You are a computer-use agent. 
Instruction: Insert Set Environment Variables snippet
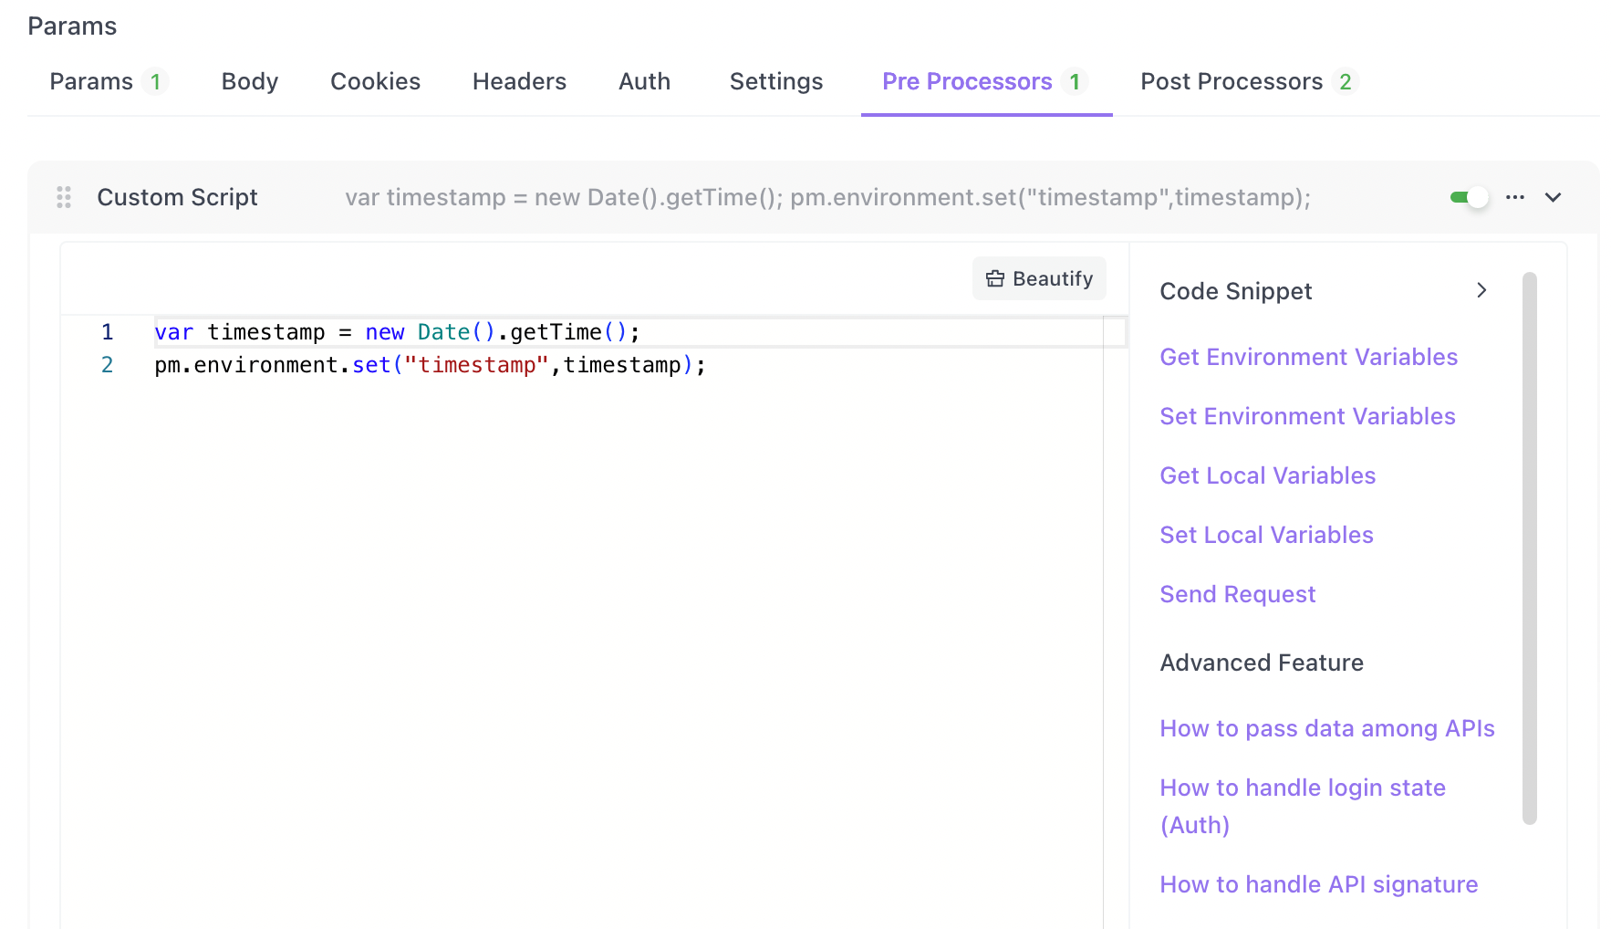point(1307,416)
